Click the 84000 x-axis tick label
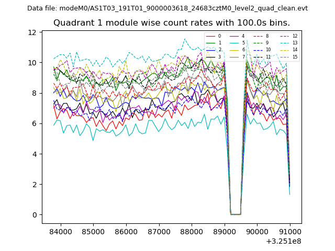This screenshot has height=251, width=335. (x=61, y=232)
